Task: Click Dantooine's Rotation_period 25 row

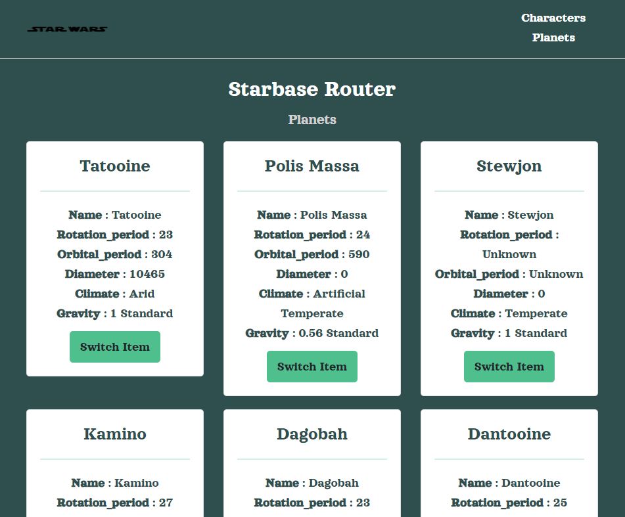Action: click(509, 503)
